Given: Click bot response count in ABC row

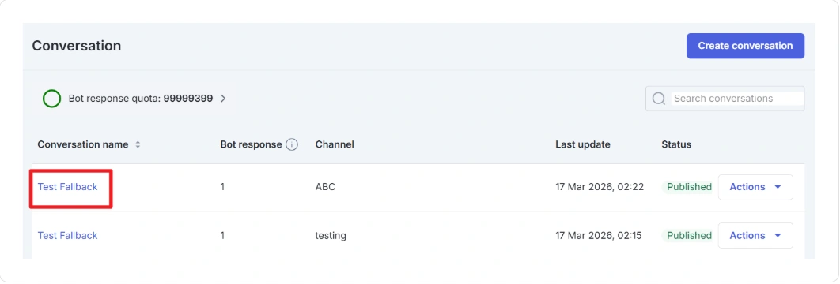Looking at the screenshot, I should 222,187.
